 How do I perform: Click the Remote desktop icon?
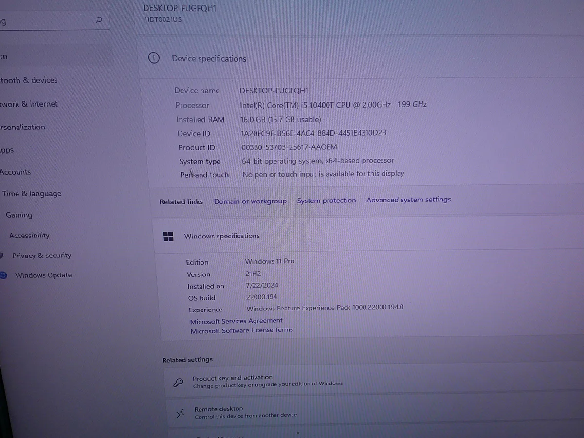point(181,413)
